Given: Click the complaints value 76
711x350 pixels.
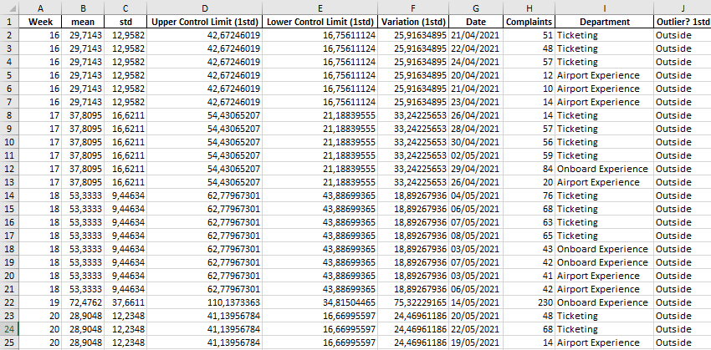Looking at the screenshot, I should pyautogui.click(x=529, y=195).
